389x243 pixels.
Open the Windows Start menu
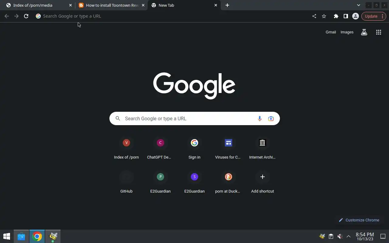(x=7, y=236)
